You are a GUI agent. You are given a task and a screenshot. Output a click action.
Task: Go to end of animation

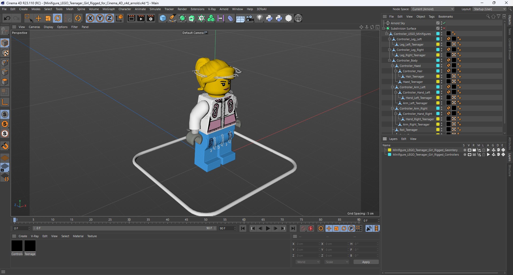tap(293, 228)
